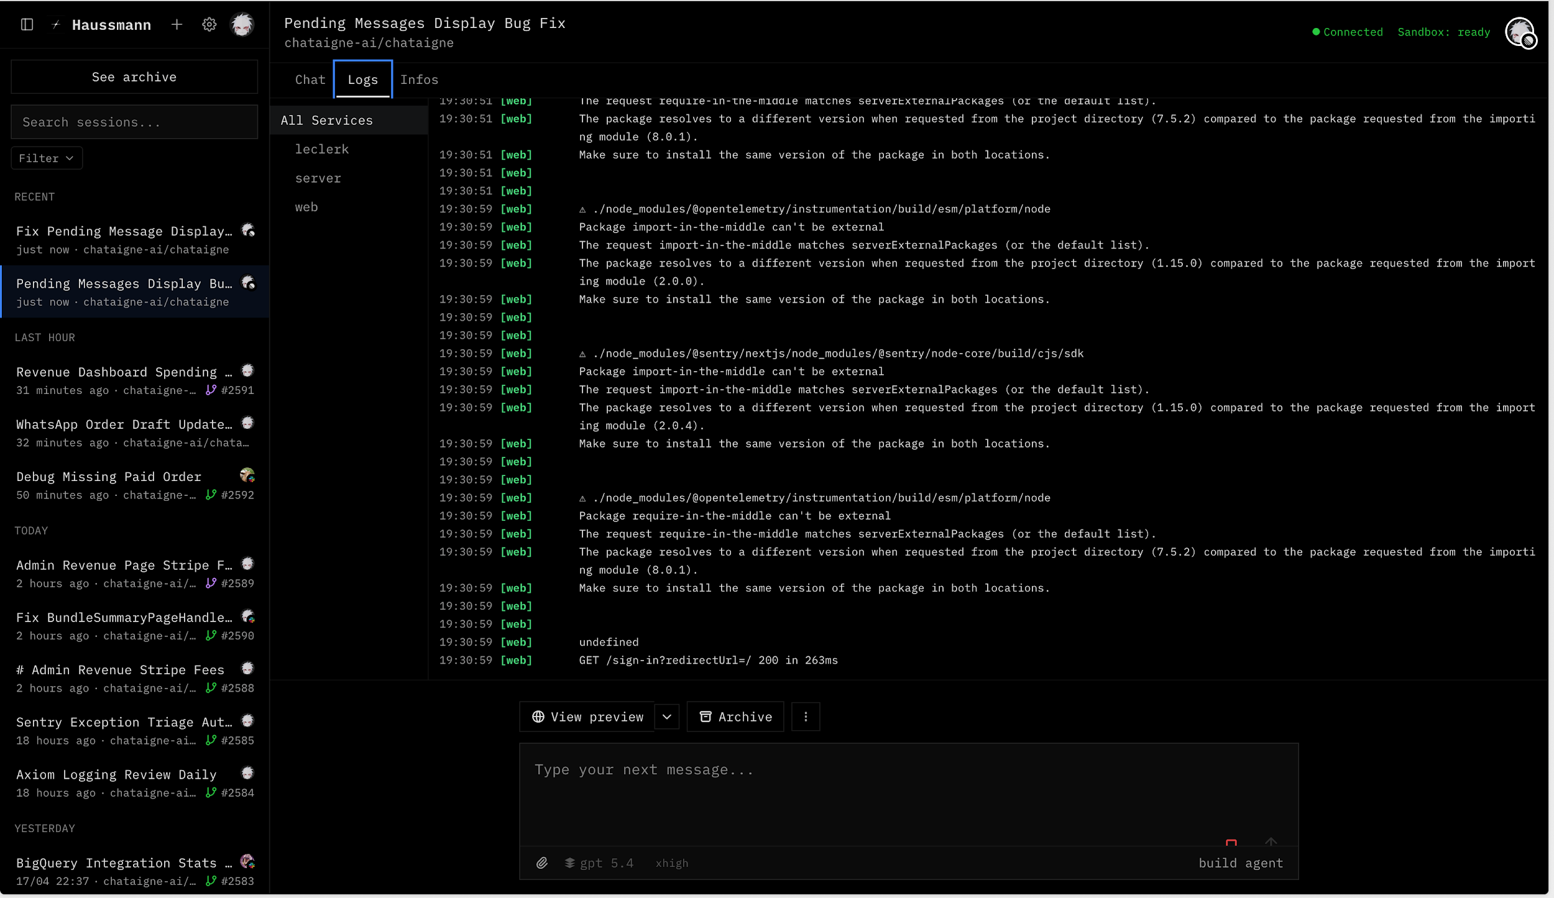Viewport: 1554px width, 898px height.
Task: Select All Services log filter
Action: (x=349, y=120)
